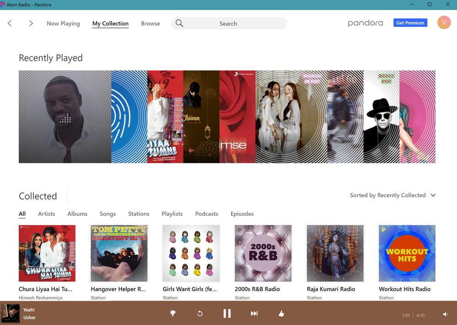Filter collection by Podcasts

206,214
